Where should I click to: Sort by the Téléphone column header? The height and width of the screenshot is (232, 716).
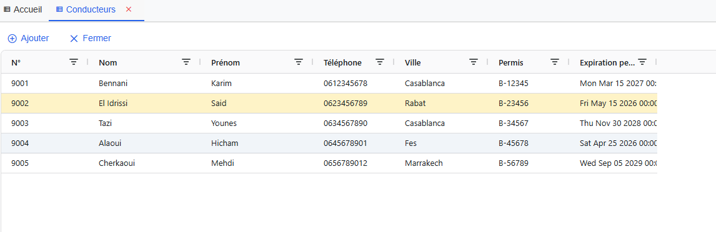pos(342,63)
